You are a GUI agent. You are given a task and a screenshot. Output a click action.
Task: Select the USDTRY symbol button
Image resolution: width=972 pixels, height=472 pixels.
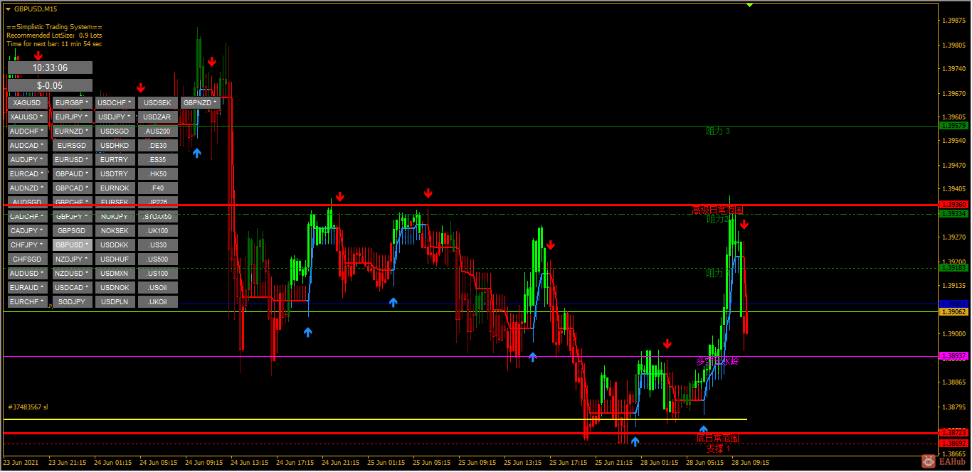115,174
